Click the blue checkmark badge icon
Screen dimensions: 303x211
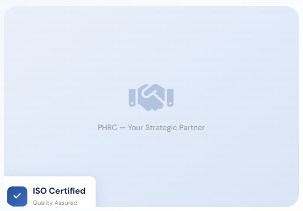click(17, 196)
